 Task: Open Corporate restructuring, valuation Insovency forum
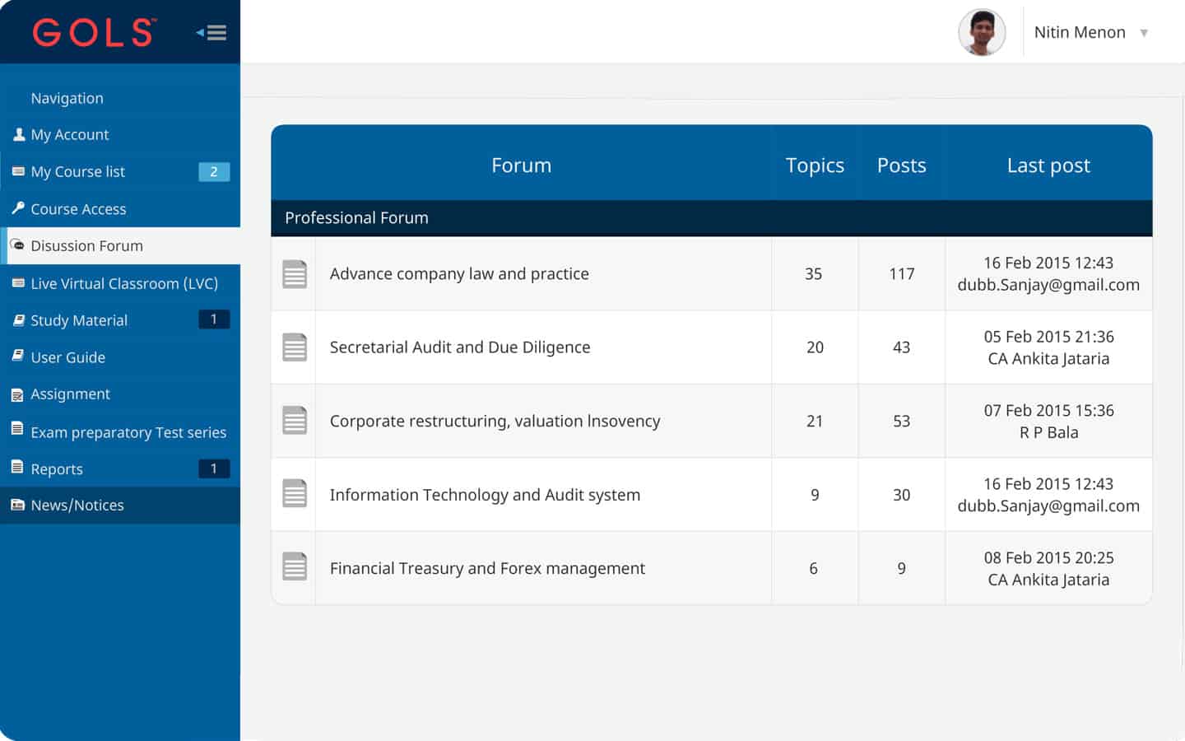(x=495, y=421)
